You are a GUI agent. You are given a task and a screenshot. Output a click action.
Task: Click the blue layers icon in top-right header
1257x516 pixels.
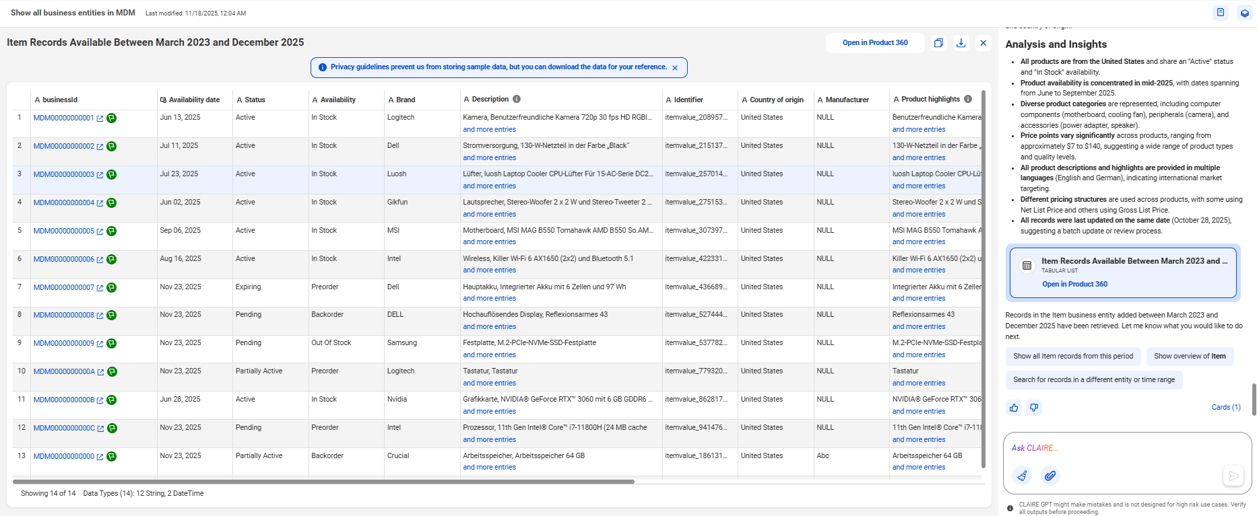click(1244, 13)
